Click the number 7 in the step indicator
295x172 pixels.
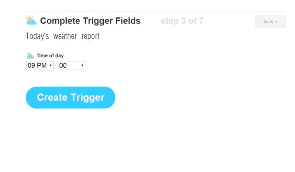pyautogui.click(x=202, y=21)
